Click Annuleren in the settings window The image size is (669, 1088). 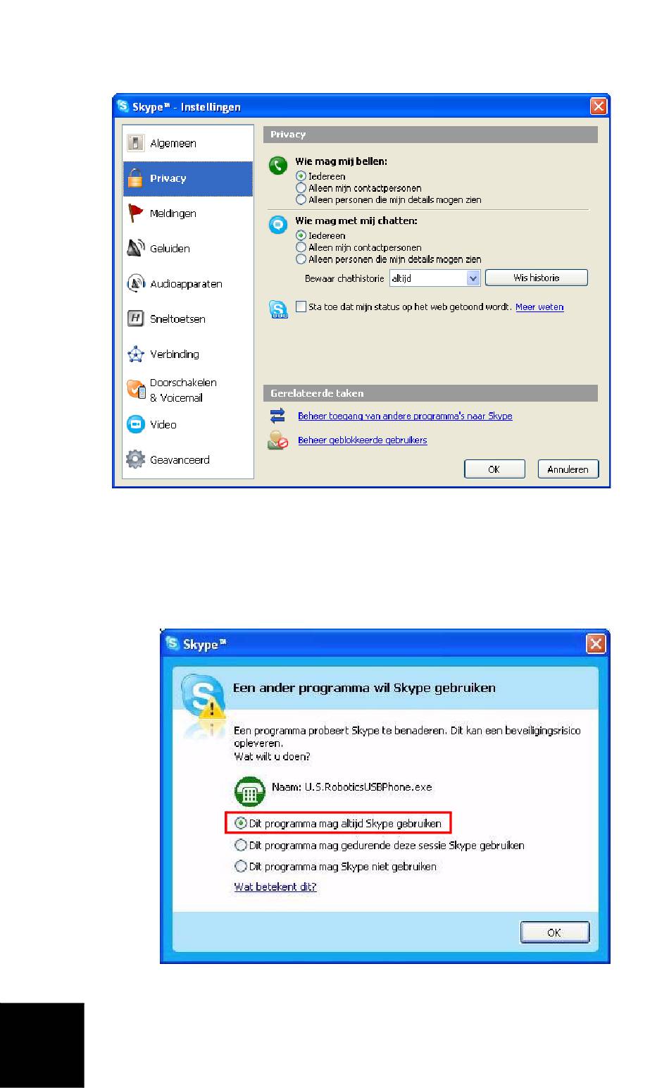coord(568,469)
